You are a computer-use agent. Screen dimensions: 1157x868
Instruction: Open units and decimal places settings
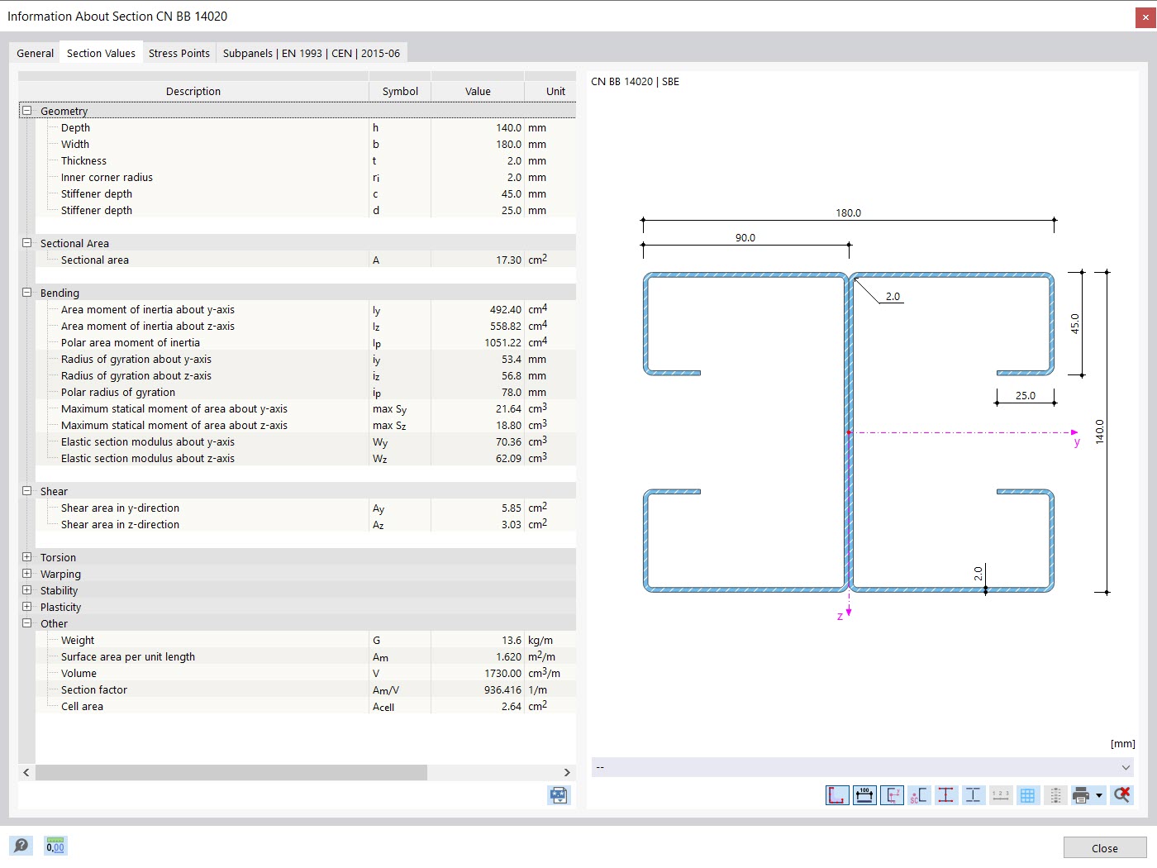55,846
